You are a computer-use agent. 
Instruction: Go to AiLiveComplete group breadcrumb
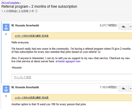tap(10, 3)
